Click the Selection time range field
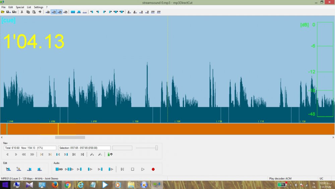335x189 pixels. 84,148
